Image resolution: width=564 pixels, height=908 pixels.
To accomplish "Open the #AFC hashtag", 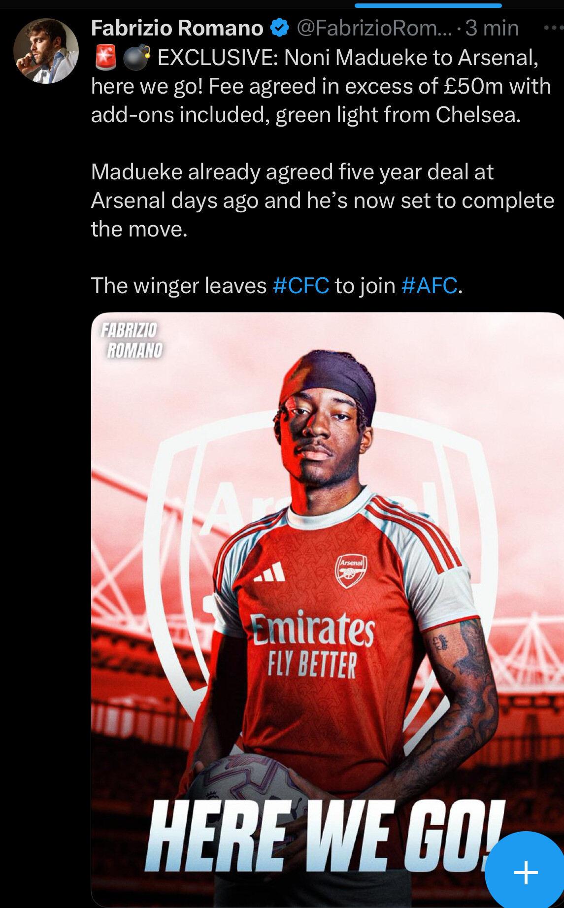I will [430, 286].
